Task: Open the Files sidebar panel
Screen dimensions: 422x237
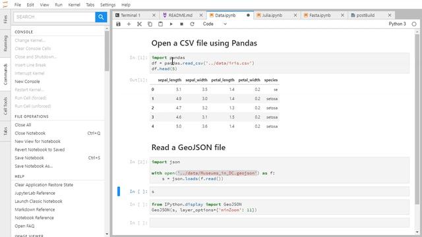Action: tap(5, 19)
